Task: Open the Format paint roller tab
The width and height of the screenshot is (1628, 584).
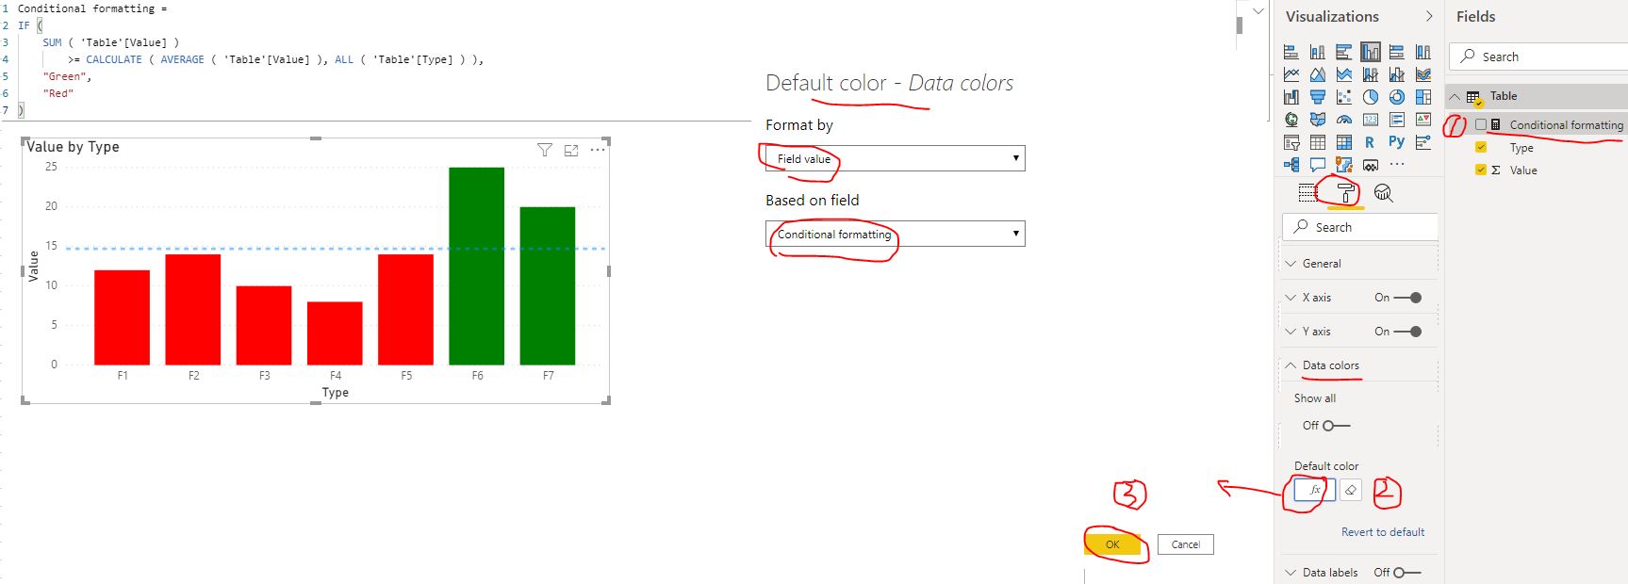Action: (x=1345, y=193)
